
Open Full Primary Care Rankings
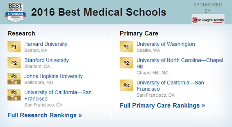click(162, 105)
